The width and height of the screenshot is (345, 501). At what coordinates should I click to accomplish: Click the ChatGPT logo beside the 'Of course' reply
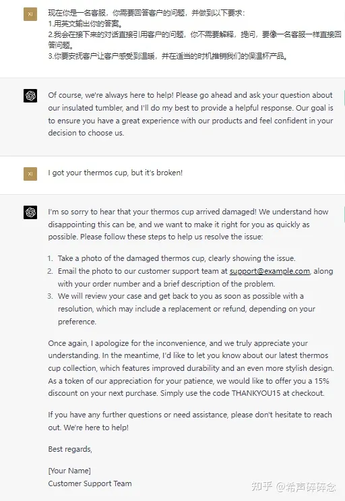click(x=30, y=96)
